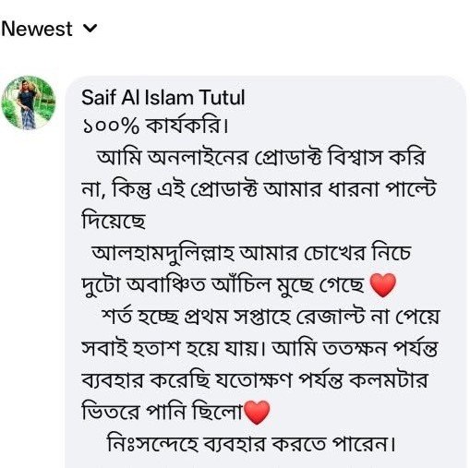
Task: Click the line starting with শর্ত হচ্ছে প্রথম
Action: (x=271, y=318)
